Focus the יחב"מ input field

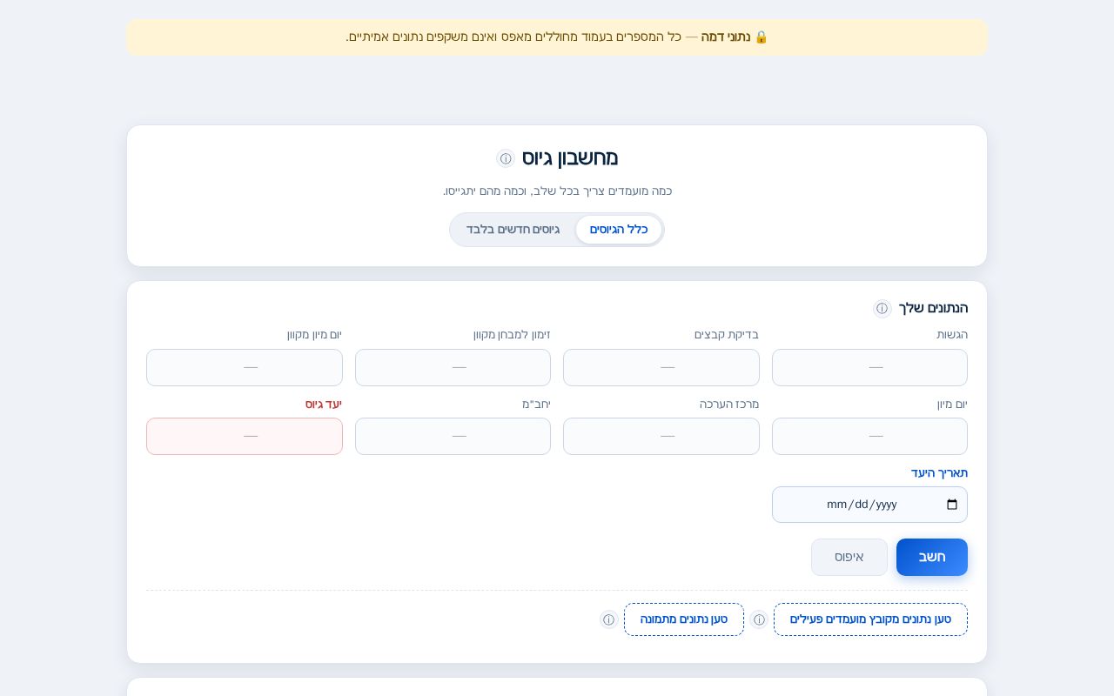point(453,436)
